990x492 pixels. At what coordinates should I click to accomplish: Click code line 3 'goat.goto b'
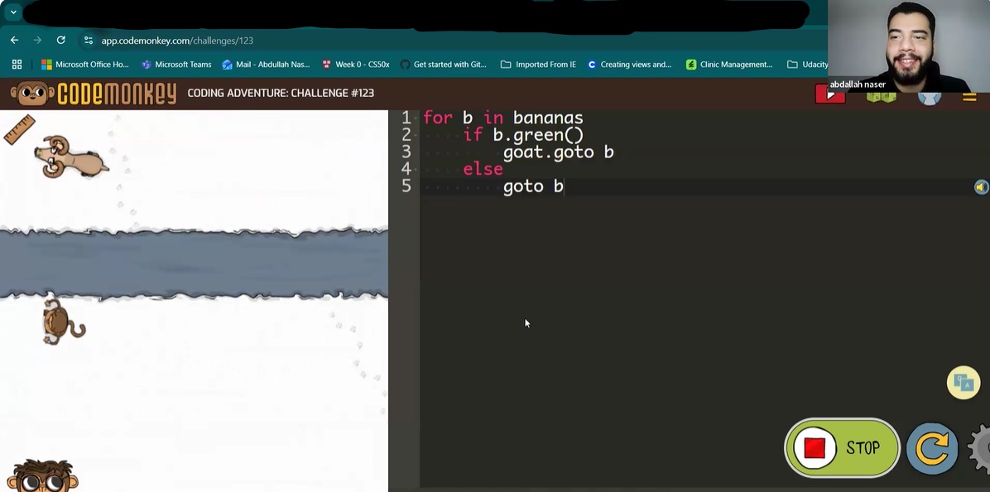tap(558, 152)
